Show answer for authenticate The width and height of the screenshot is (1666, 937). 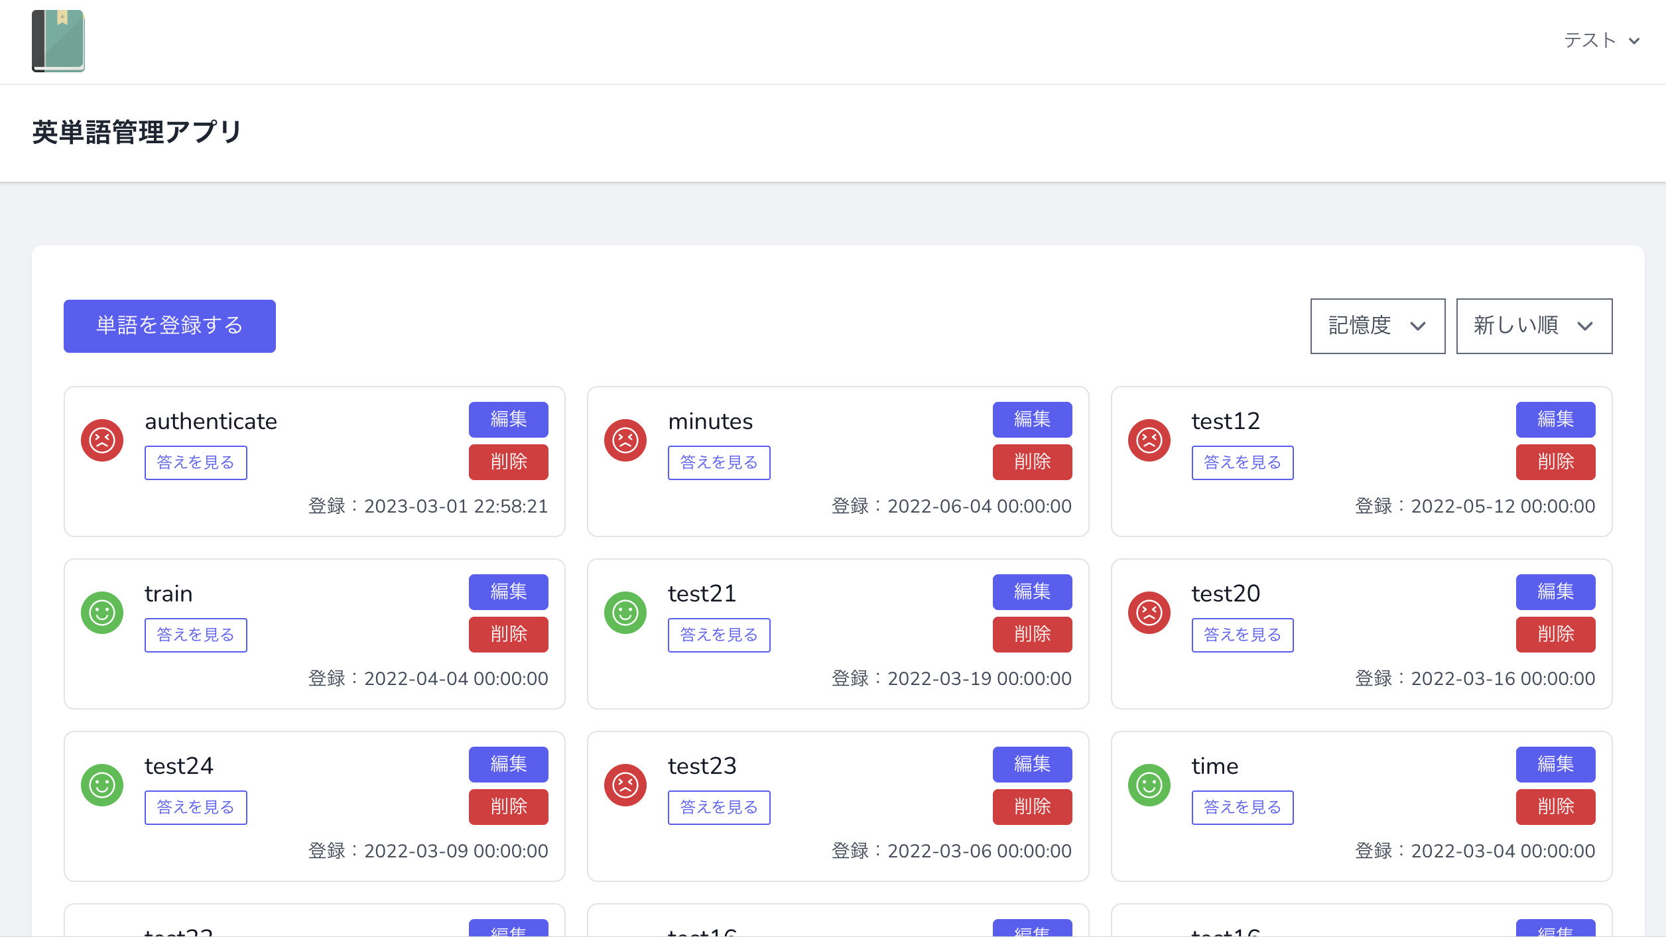[196, 462]
